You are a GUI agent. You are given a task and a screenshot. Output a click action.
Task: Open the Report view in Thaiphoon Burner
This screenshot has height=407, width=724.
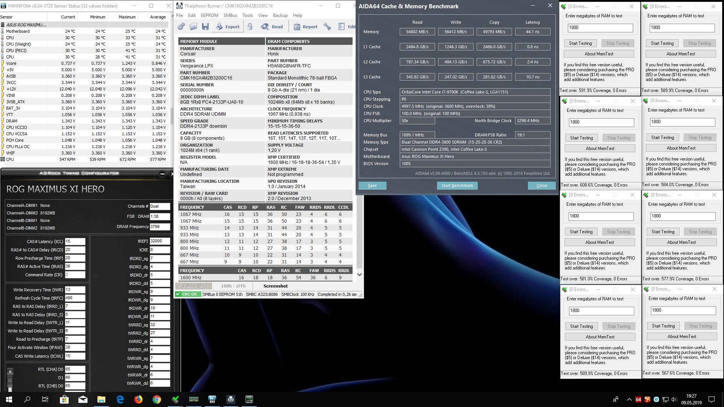point(305,26)
